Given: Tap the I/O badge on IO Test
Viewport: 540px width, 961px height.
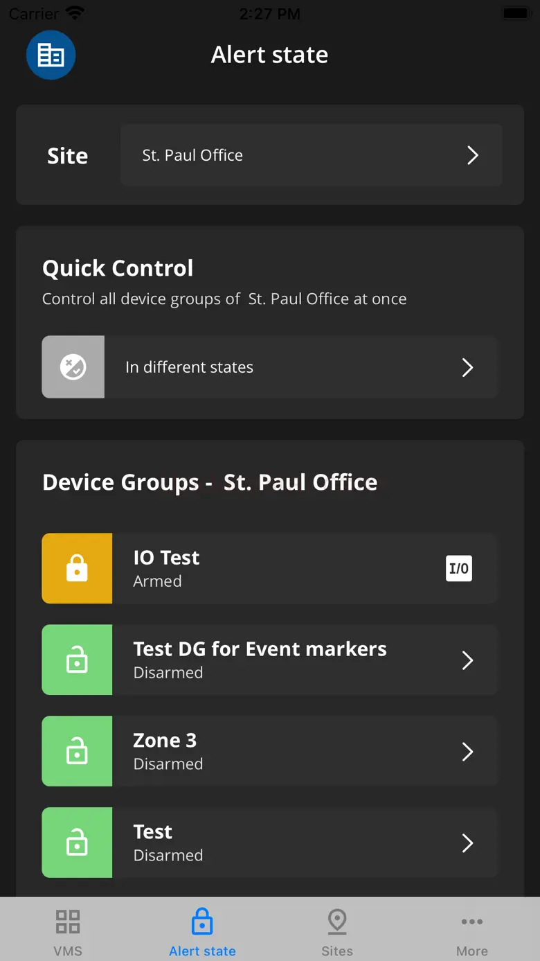Looking at the screenshot, I should (458, 569).
